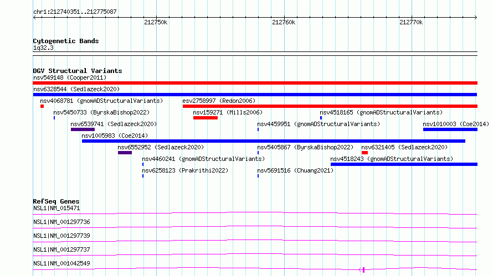
Task: Select the purple nsv6552952 variant bar
Action: point(125,153)
